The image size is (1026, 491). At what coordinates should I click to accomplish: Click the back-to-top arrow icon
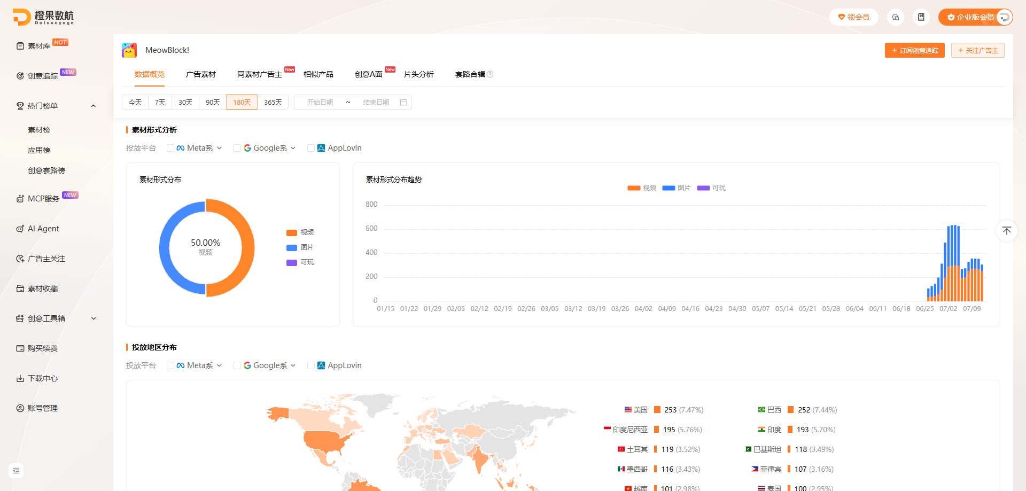coord(1007,231)
